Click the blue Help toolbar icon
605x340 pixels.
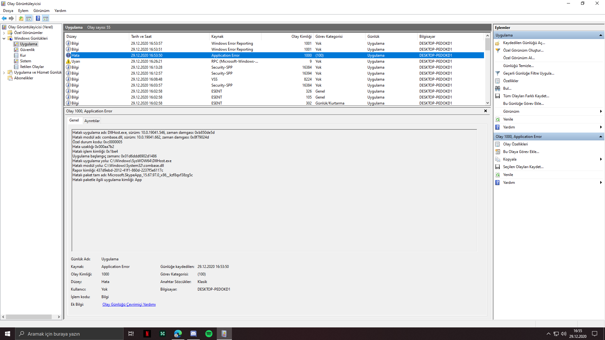[x=38, y=18]
